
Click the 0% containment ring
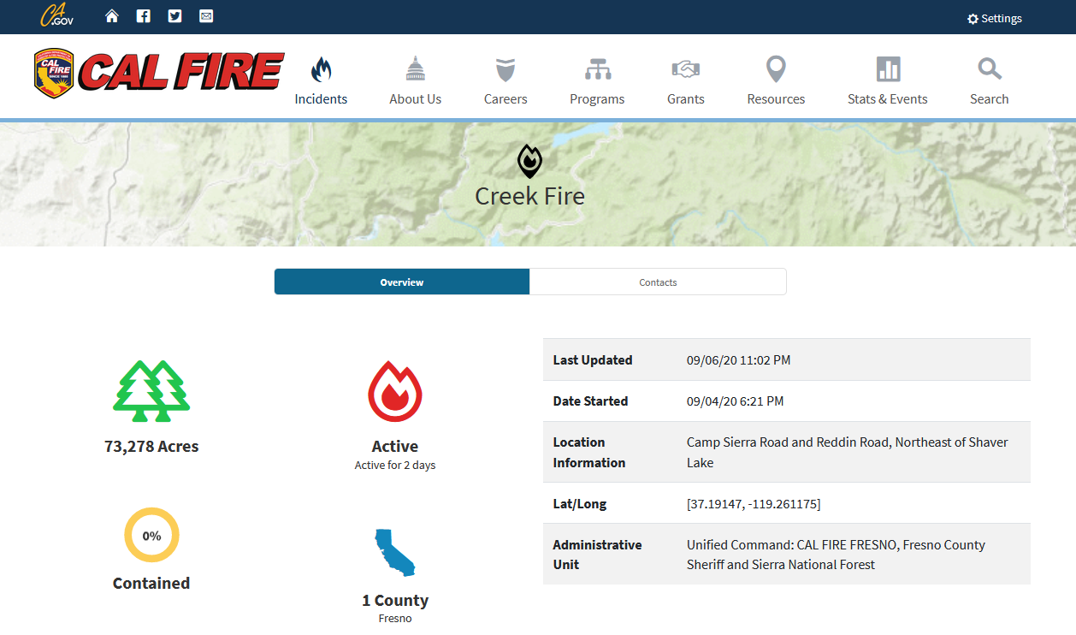pyautogui.click(x=151, y=536)
